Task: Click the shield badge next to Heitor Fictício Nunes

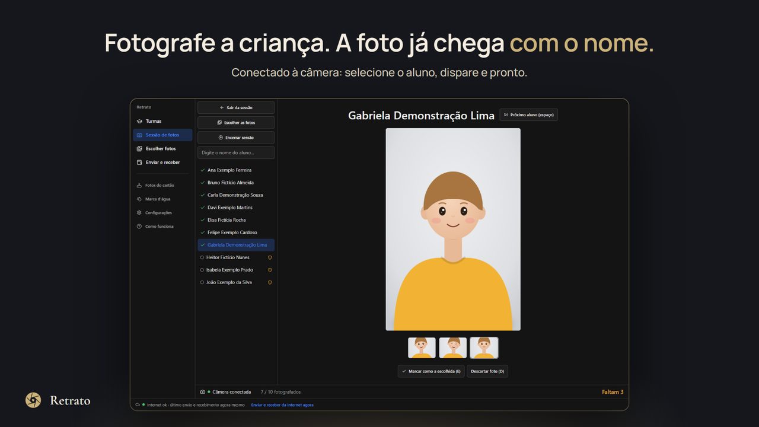Action: [x=270, y=257]
